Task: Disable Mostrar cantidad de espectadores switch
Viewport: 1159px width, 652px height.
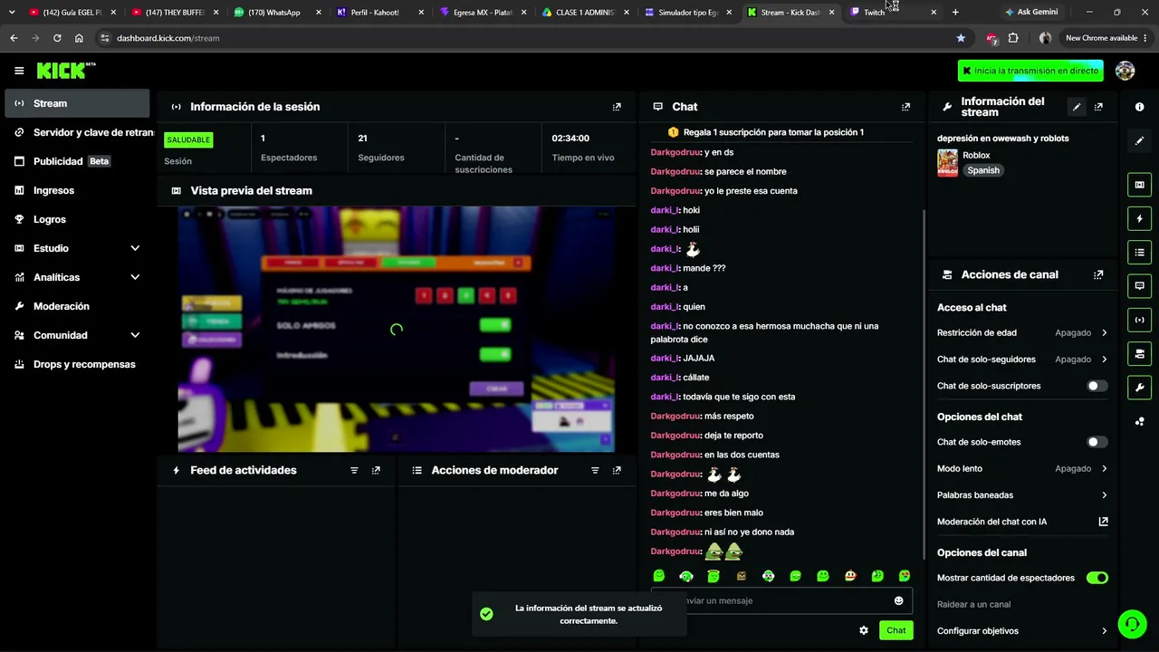Action: [1097, 578]
